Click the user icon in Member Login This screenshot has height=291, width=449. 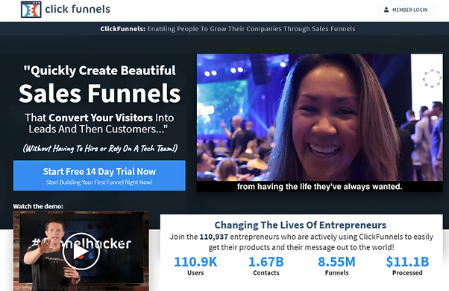[x=386, y=10]
